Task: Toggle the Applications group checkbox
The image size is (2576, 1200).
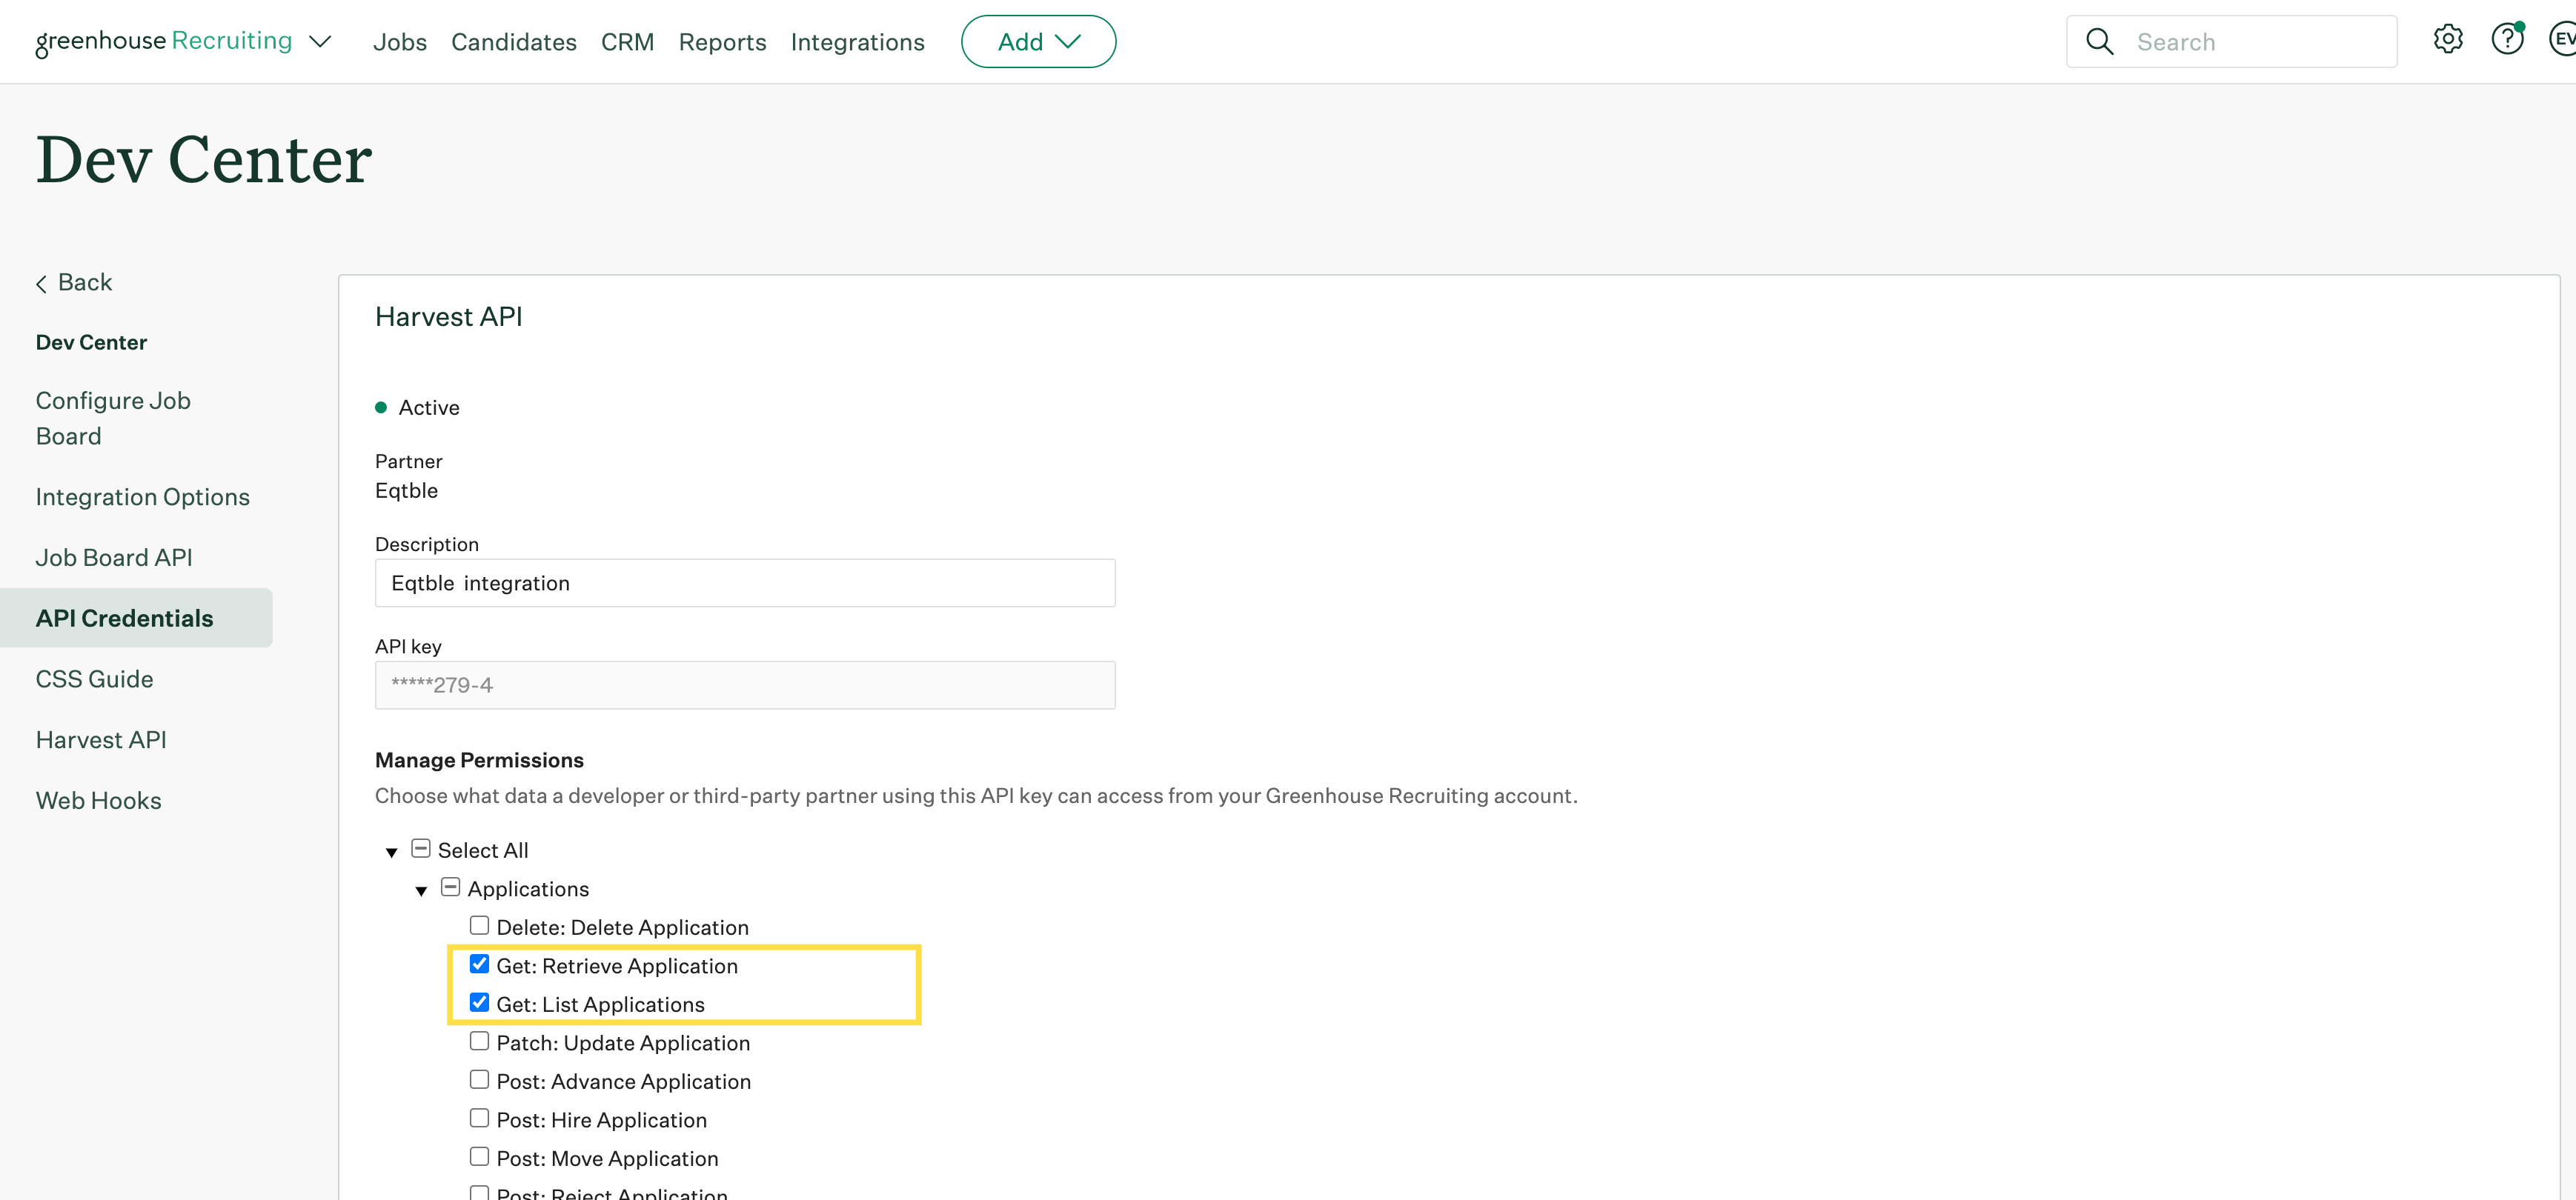Action: click(x=451, y=887)
